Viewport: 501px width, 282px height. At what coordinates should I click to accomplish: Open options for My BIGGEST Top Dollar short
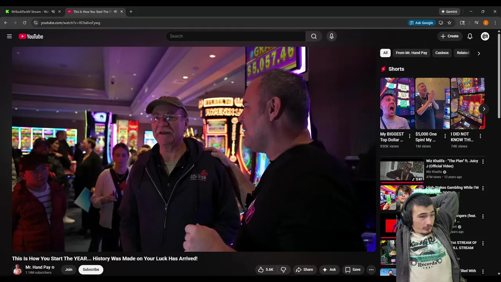[409, 136]
